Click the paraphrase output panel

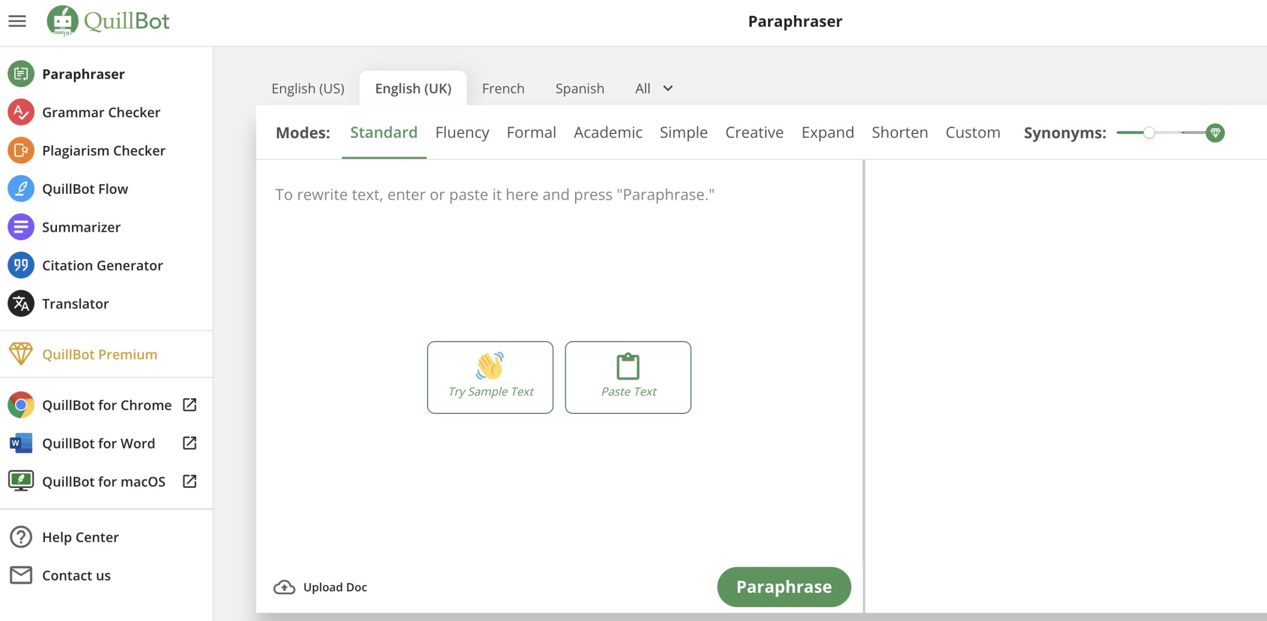(1066, 386)
